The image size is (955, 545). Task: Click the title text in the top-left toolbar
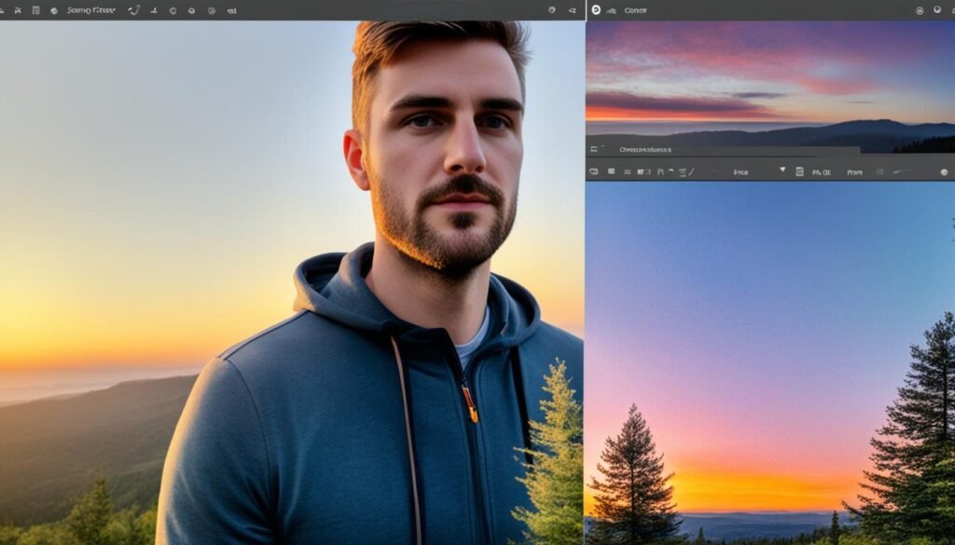[x=91, y=10]
